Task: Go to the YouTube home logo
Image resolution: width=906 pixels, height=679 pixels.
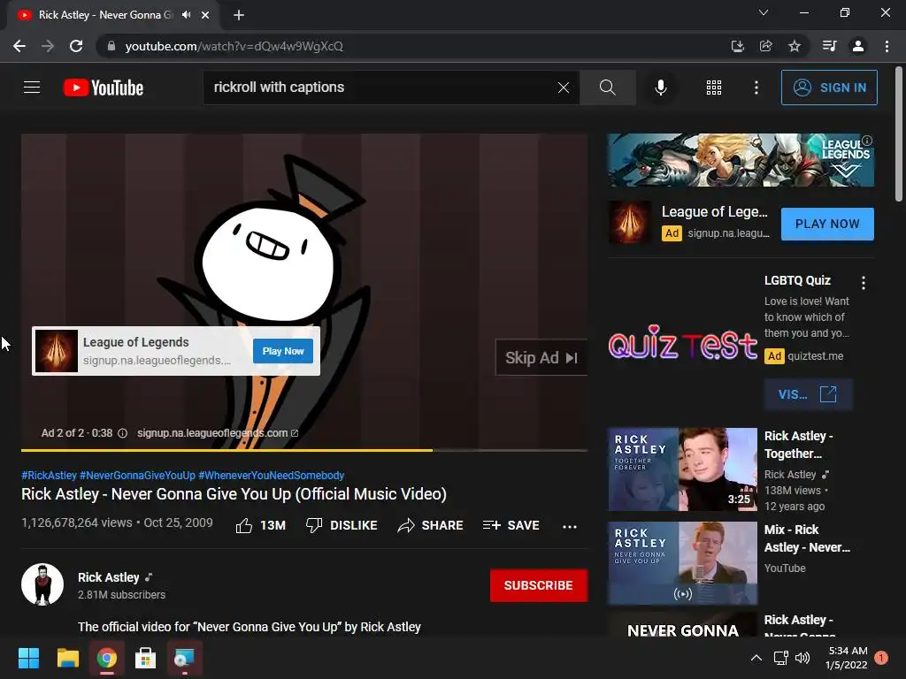Action: 104,88
